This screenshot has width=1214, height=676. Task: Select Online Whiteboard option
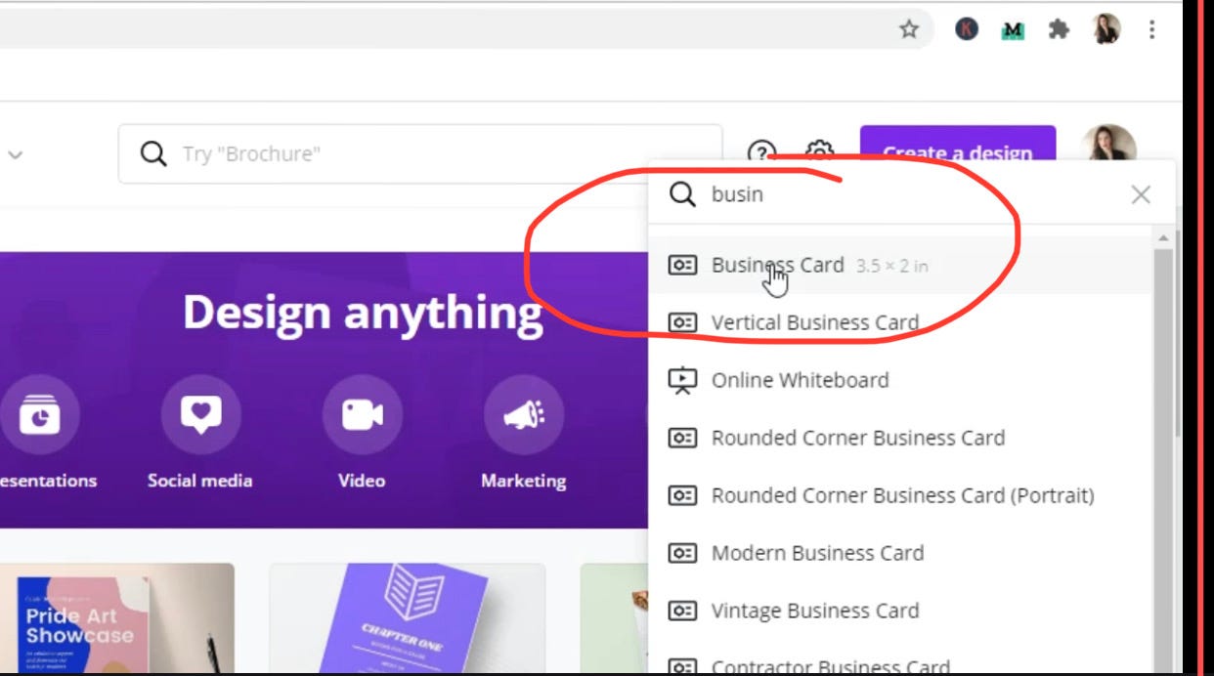coord(900,380)
